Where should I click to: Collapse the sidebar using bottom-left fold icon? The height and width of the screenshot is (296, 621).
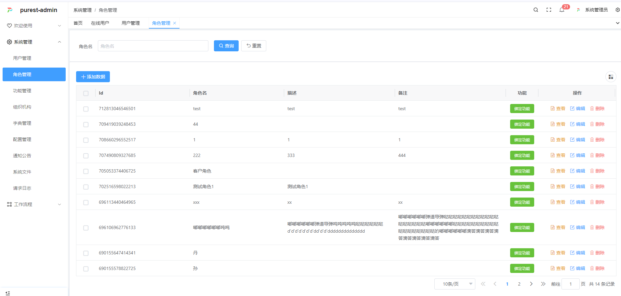(x=8, y=293)
